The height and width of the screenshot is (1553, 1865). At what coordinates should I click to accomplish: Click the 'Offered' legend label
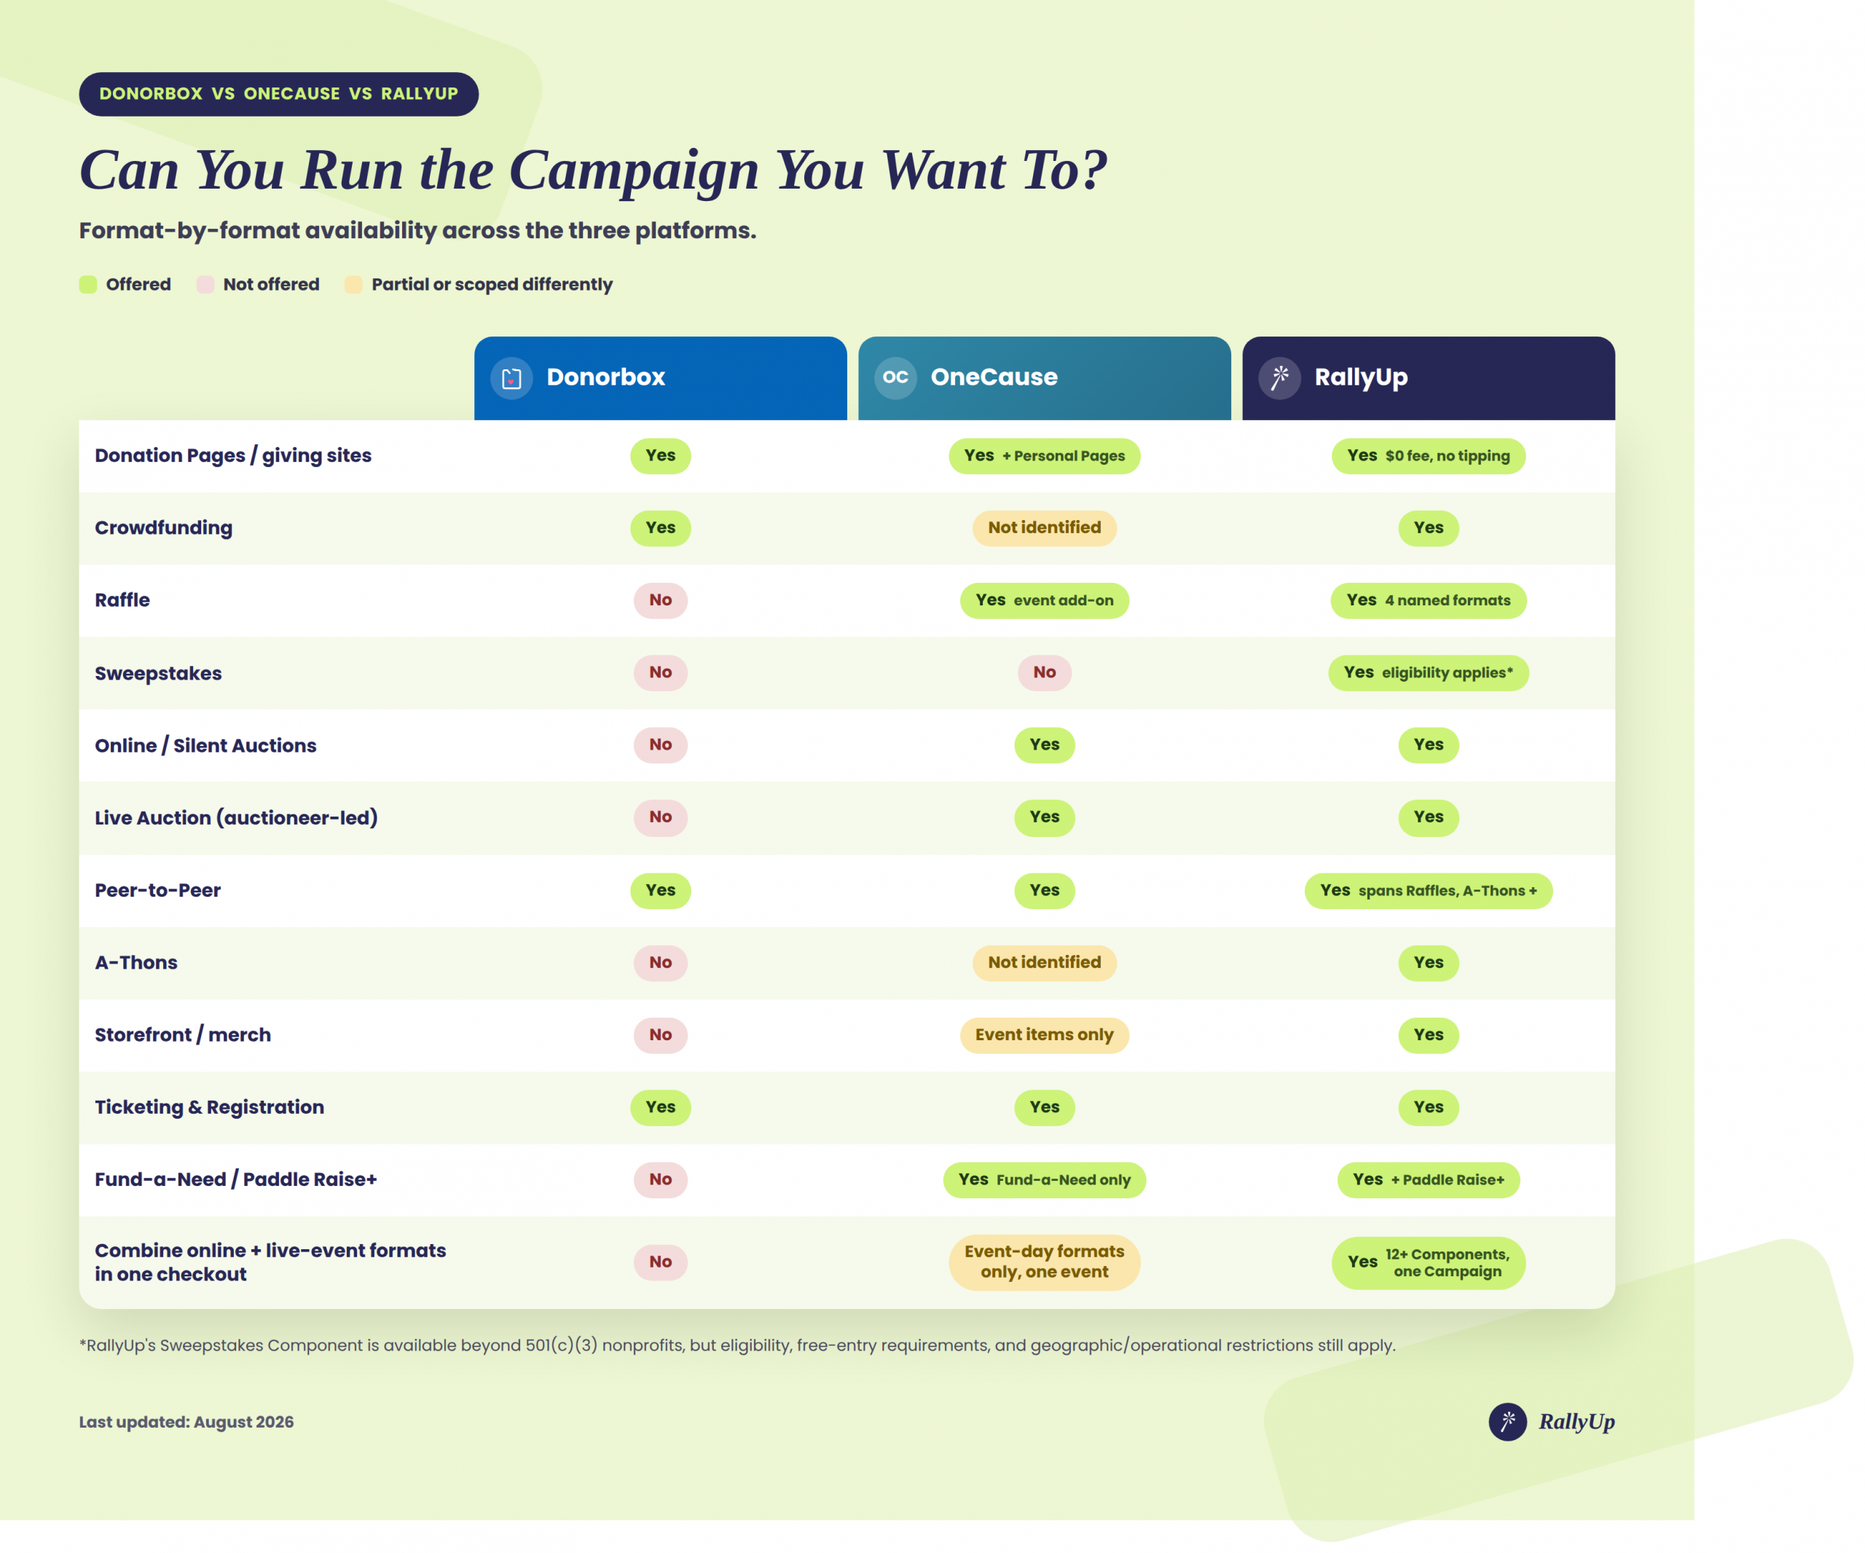pyautogui.click(x=138, y=284)
